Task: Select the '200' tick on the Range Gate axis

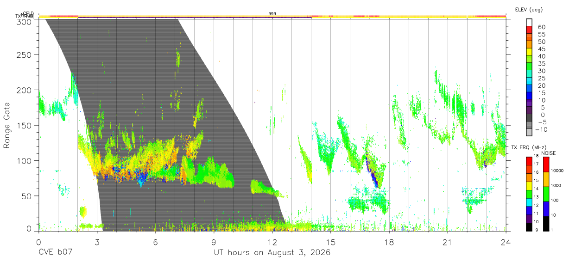Action: click(24, 90)
